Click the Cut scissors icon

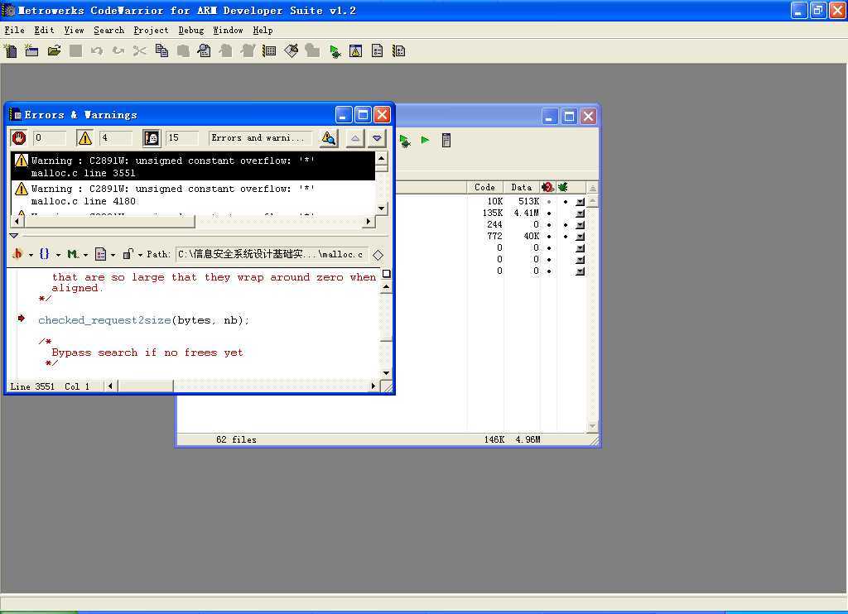pyautogui.click(x=139, y=51)
